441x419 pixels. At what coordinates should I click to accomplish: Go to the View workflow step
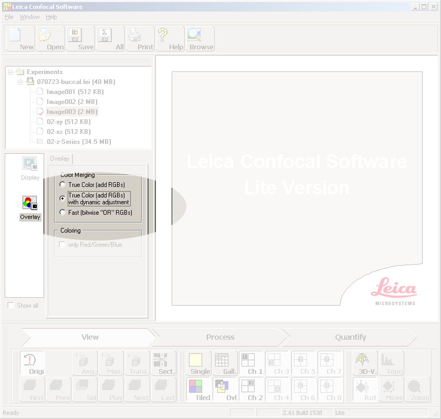(90, 337)
